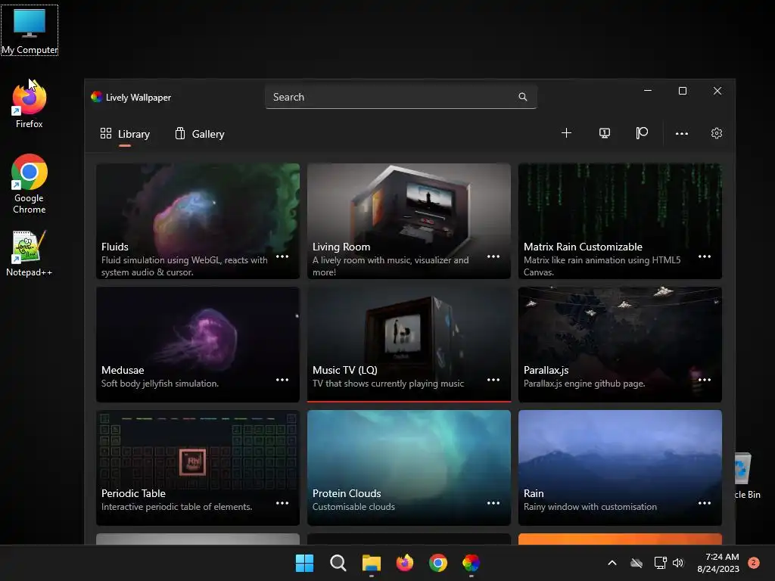
Task: Open options menu for Music TV (LQ)
Action: (x=493, y=380)
